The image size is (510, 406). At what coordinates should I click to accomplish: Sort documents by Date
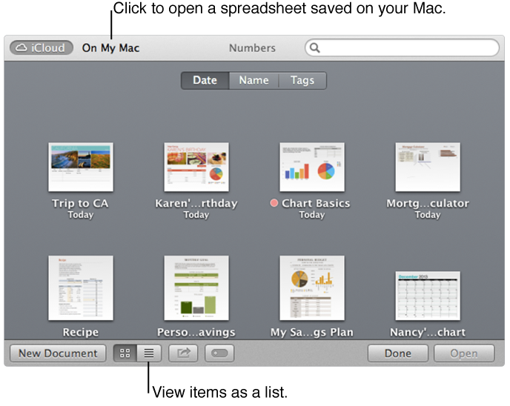(205, 80)
